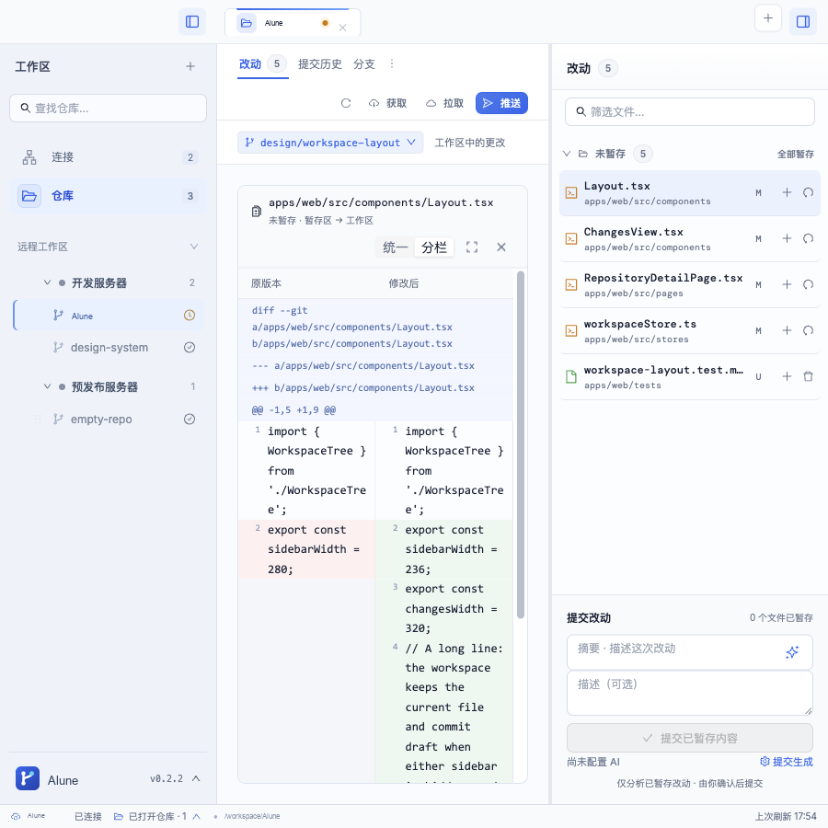The image size is (828, 828).
Task: Toggle the right sidebar panel icon
Action: point(802,22)
